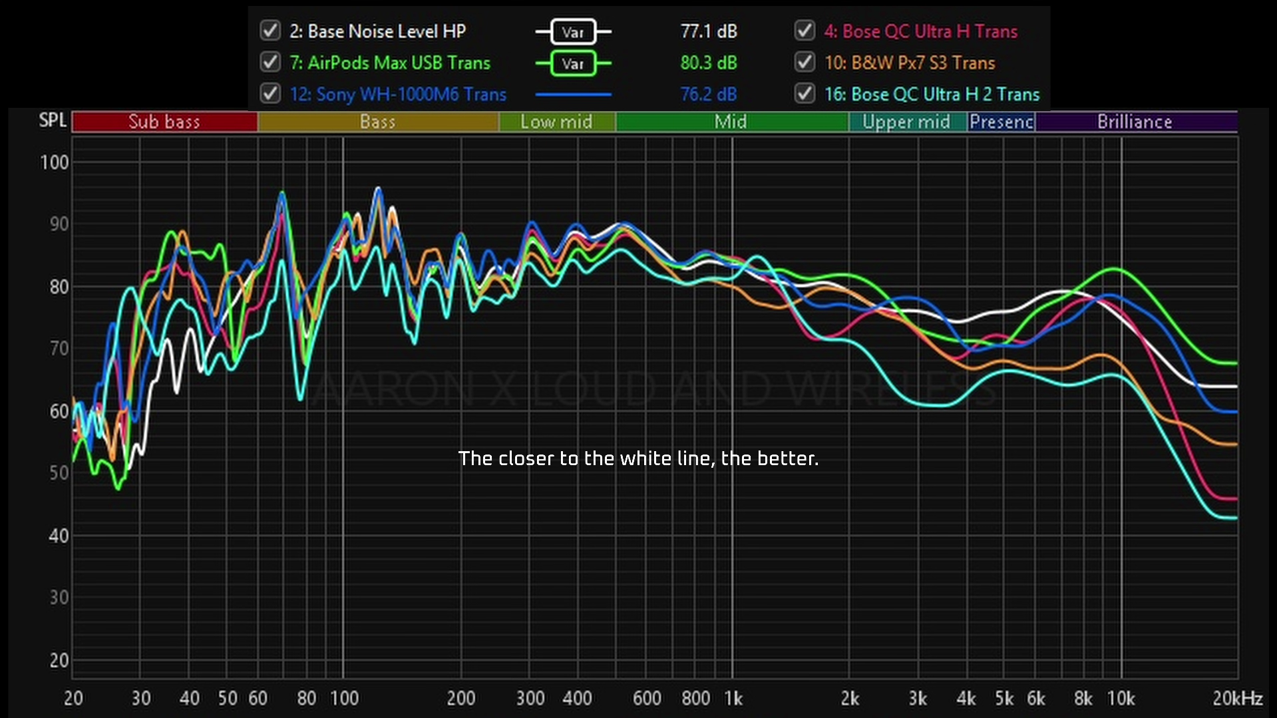Click the Bass frequency band label
The image size is (1277, 718).
click(378, 122)
